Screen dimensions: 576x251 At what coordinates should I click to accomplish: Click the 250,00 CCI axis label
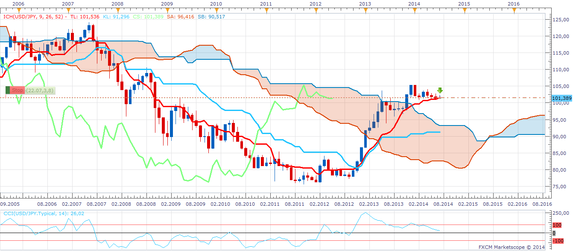561,213
